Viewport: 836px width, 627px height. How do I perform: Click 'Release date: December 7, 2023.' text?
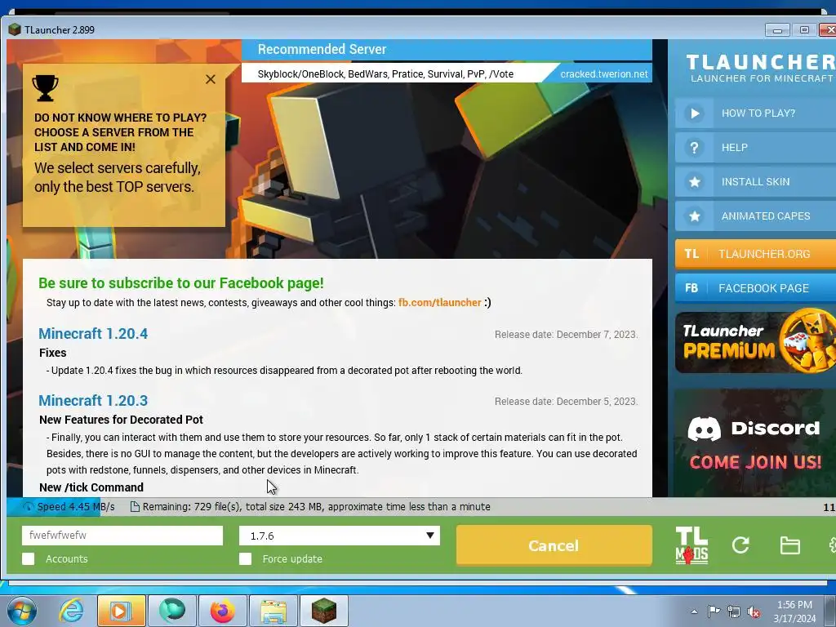point(567,334)
